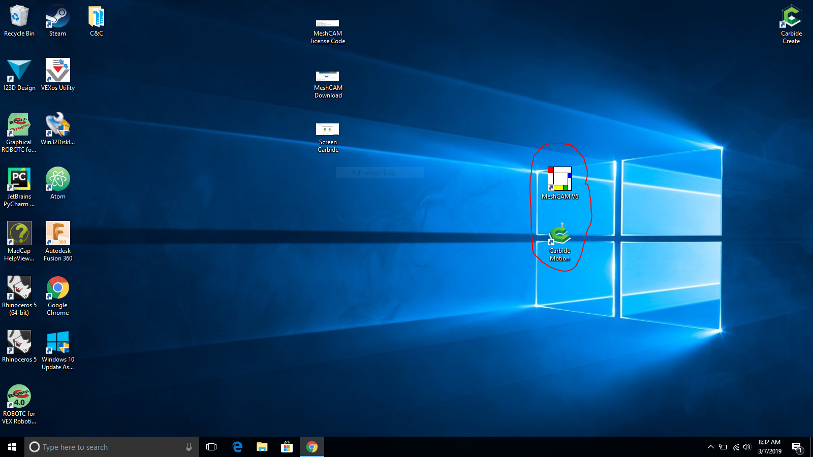Image resolution: width=813 pixels, height=457 pixels.
Task: Open Microsoft Store from the taskbar
Action: coord(287,447)
